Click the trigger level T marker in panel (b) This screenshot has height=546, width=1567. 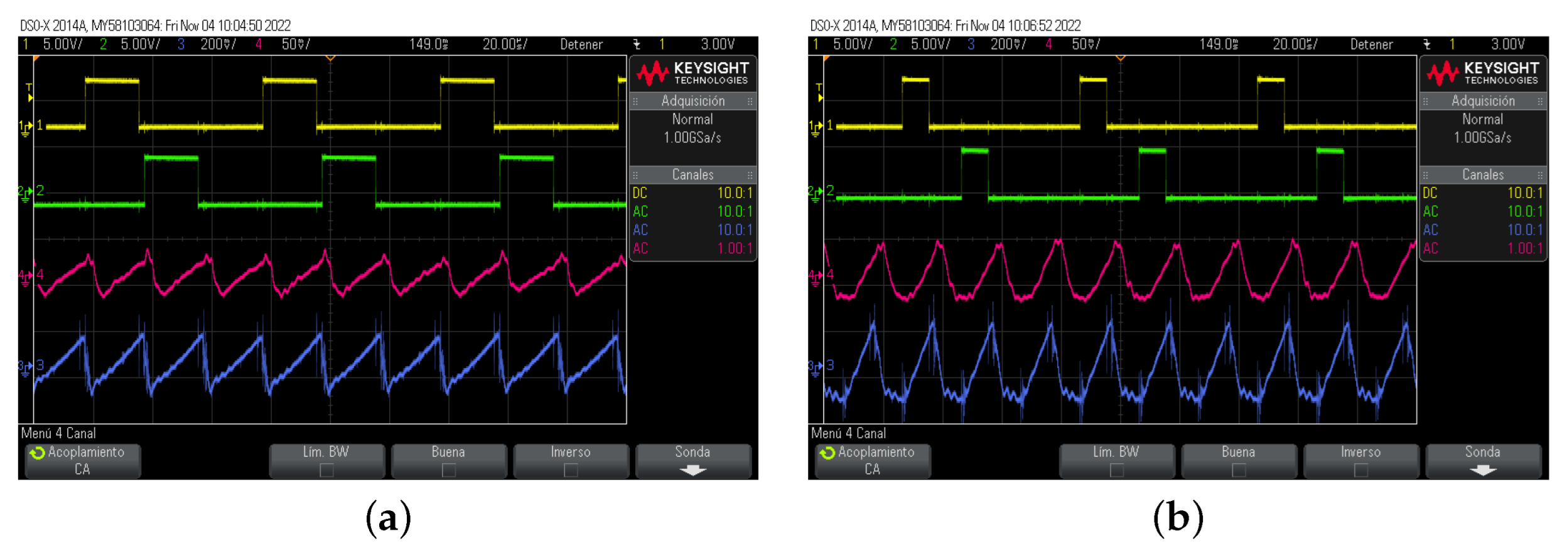coord(819,92)
